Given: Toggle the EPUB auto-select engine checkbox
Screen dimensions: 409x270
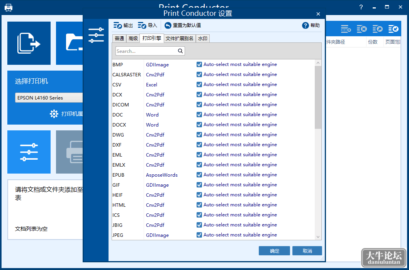Looking at the screenshot, I should click(199, 175).
